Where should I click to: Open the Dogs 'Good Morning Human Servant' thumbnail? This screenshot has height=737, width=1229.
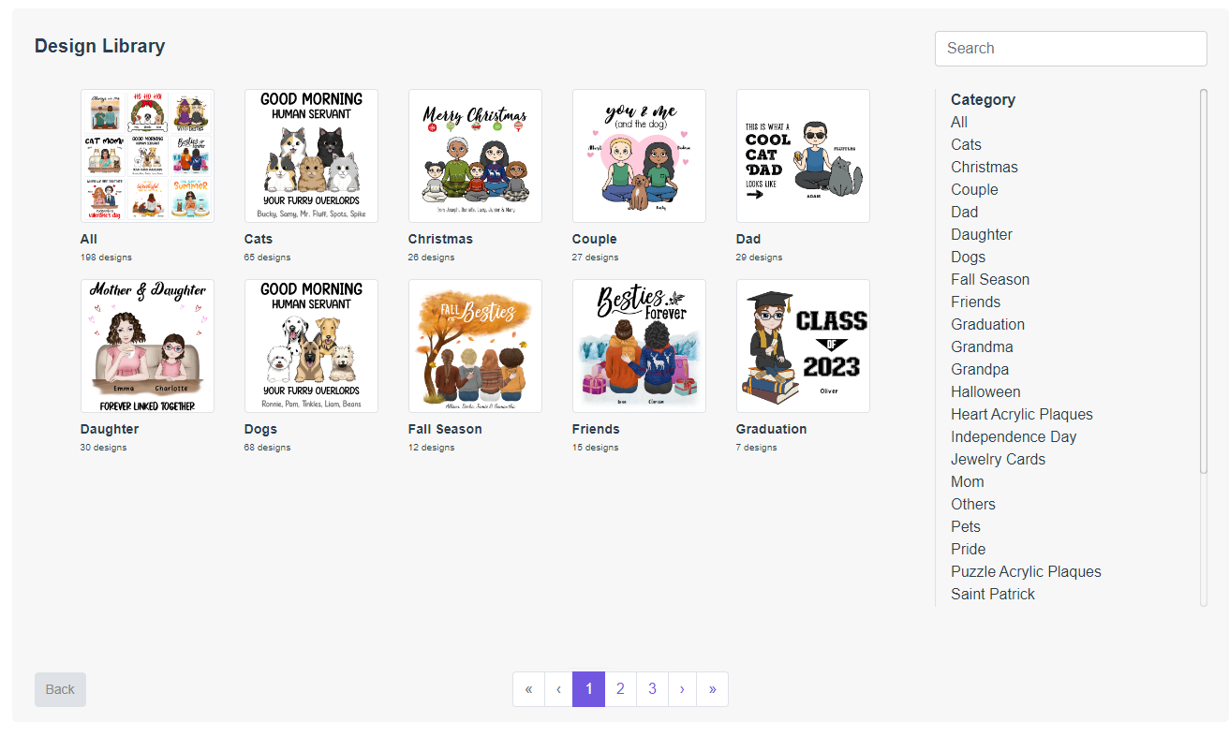tap(311, 346)
